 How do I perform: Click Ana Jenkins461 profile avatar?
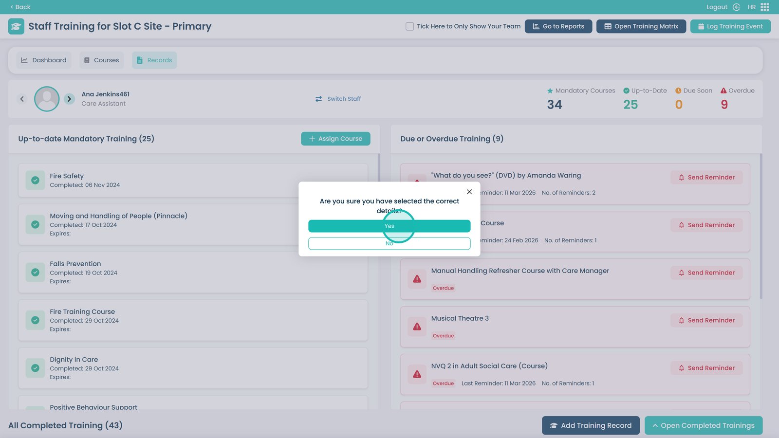(47, 99)
